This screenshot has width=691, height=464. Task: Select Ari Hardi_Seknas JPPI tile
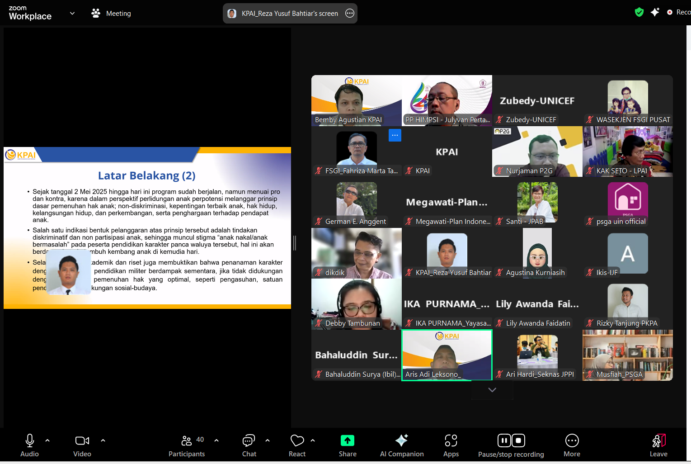(x=537, y=355)
